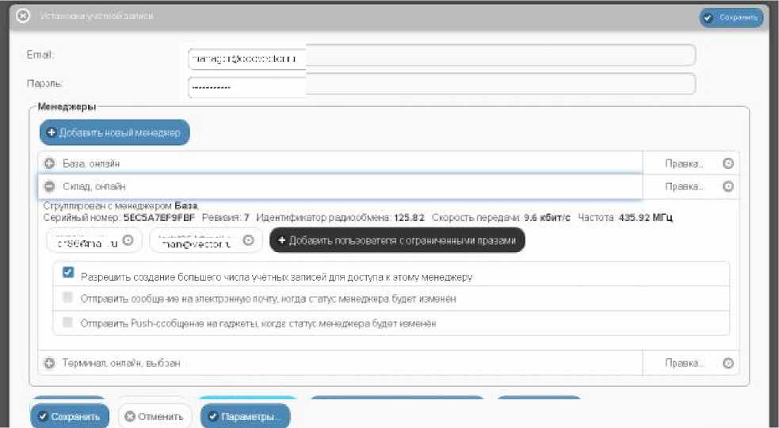Image resolution: width=779 pixels, height=428 pixels.
Task: Focus the Email input field
Action: pyautogui.click(x=441, y=55)
